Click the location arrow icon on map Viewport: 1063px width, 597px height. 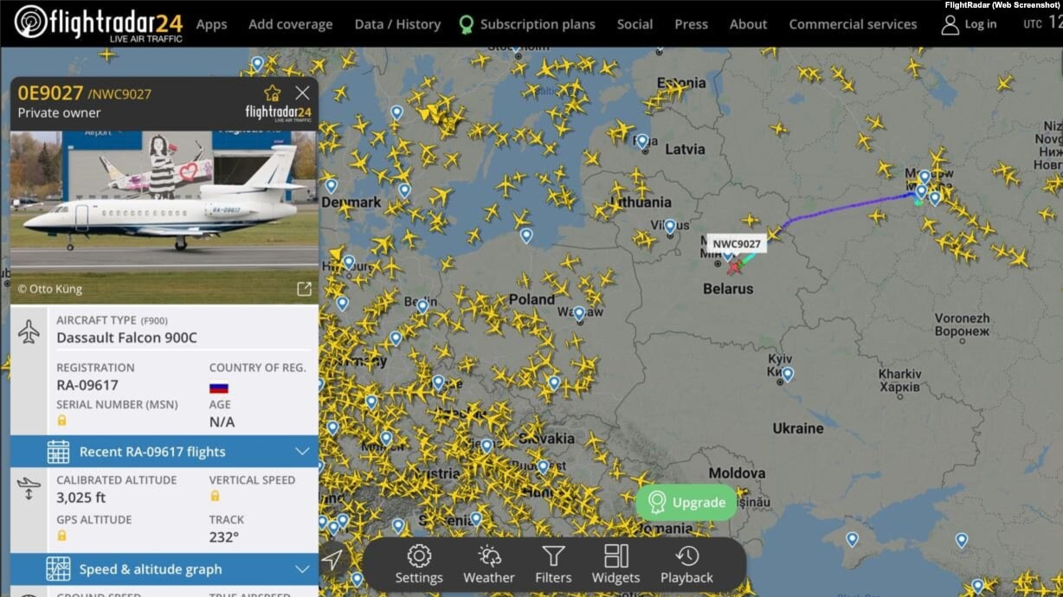click(x=332, y=560)
